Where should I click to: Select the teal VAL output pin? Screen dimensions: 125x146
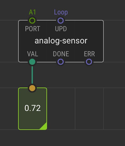(32, 62)
